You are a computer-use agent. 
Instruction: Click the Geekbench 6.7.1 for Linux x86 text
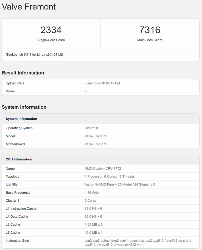34,55
